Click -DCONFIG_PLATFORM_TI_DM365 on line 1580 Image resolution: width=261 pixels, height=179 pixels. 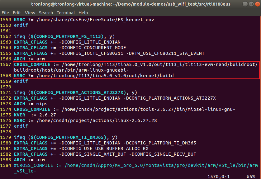click(160, 143)
